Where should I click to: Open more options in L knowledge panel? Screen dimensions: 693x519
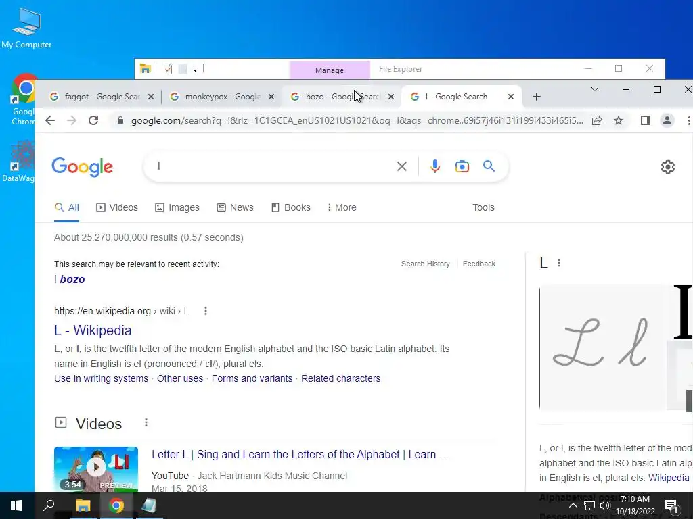(559, 263)
